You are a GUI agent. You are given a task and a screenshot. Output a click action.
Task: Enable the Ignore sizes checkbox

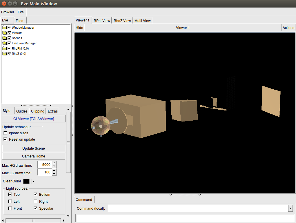5,133
